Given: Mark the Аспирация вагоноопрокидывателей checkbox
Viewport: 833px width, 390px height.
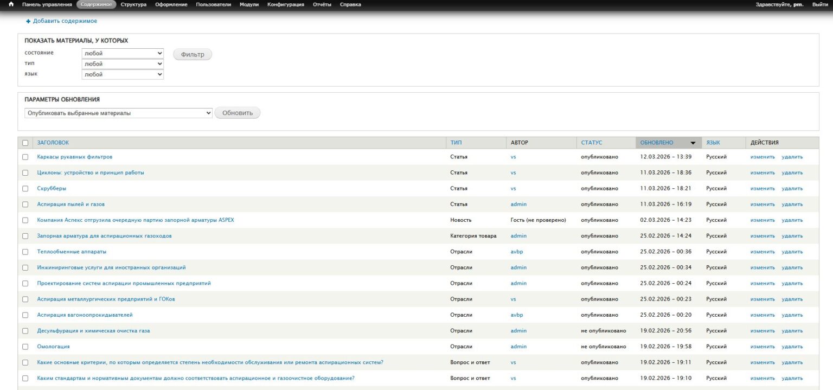Looking at the screenshot, I should pos(25,315).
